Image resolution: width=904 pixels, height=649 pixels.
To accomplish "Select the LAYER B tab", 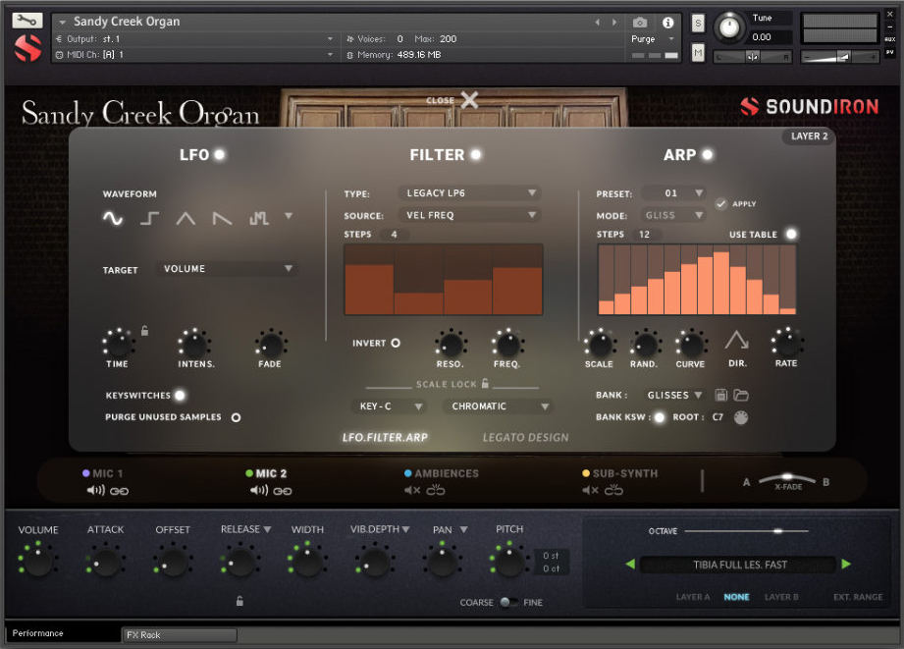I will click(782, 596).
